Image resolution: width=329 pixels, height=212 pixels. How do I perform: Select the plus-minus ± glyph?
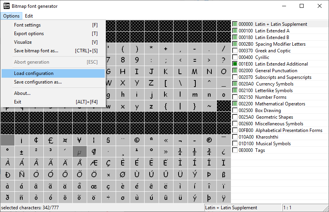21,151
